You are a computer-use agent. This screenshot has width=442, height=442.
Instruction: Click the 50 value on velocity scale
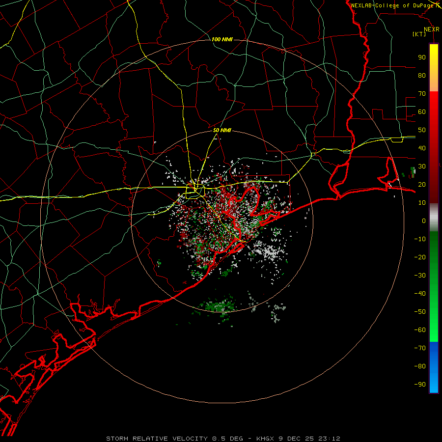pos(422,130)
